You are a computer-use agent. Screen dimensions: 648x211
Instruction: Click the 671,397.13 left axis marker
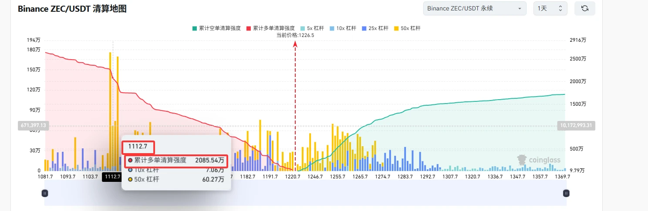pos(34,126)
